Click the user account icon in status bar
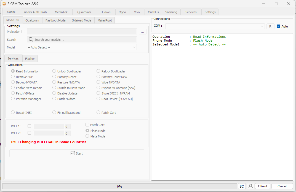 [250, 186]
